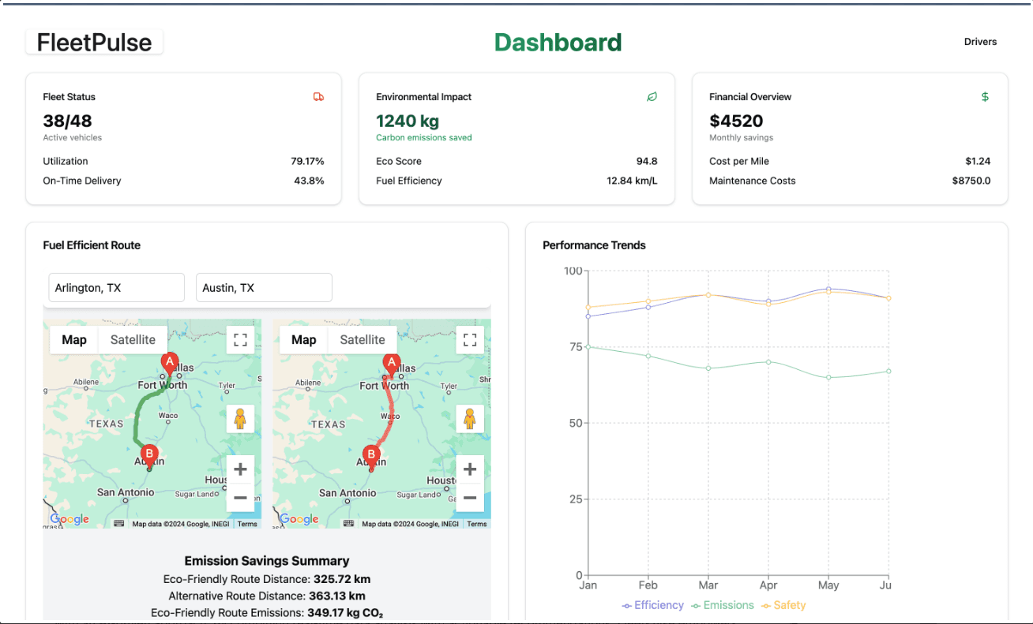Switch left map to Satellite view
Viewport: 1033px width, 624px height.
coord(133,340)
